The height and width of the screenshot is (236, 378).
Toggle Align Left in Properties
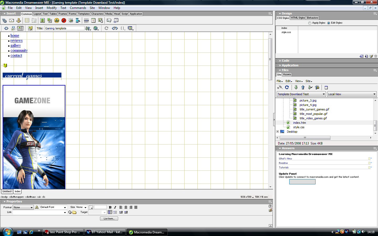click(x=121, y=207)
